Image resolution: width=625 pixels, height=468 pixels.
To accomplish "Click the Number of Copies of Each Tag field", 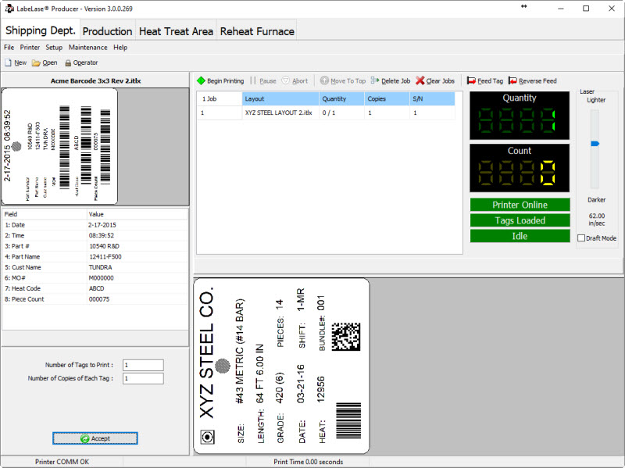I will (143, 378).
